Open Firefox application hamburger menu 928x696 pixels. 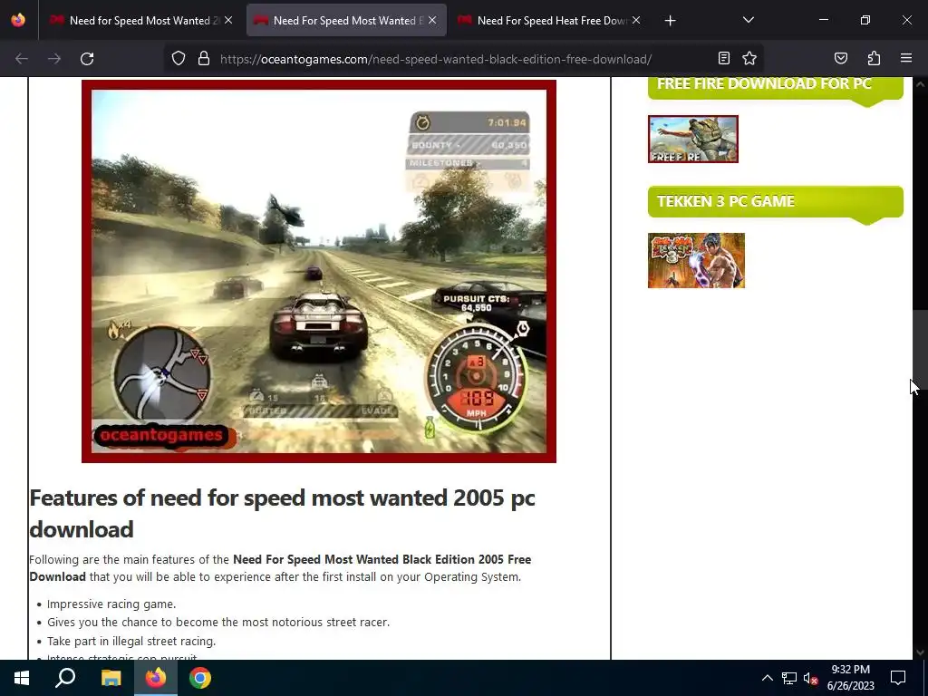pyautogui.click(x=906, y=58)
